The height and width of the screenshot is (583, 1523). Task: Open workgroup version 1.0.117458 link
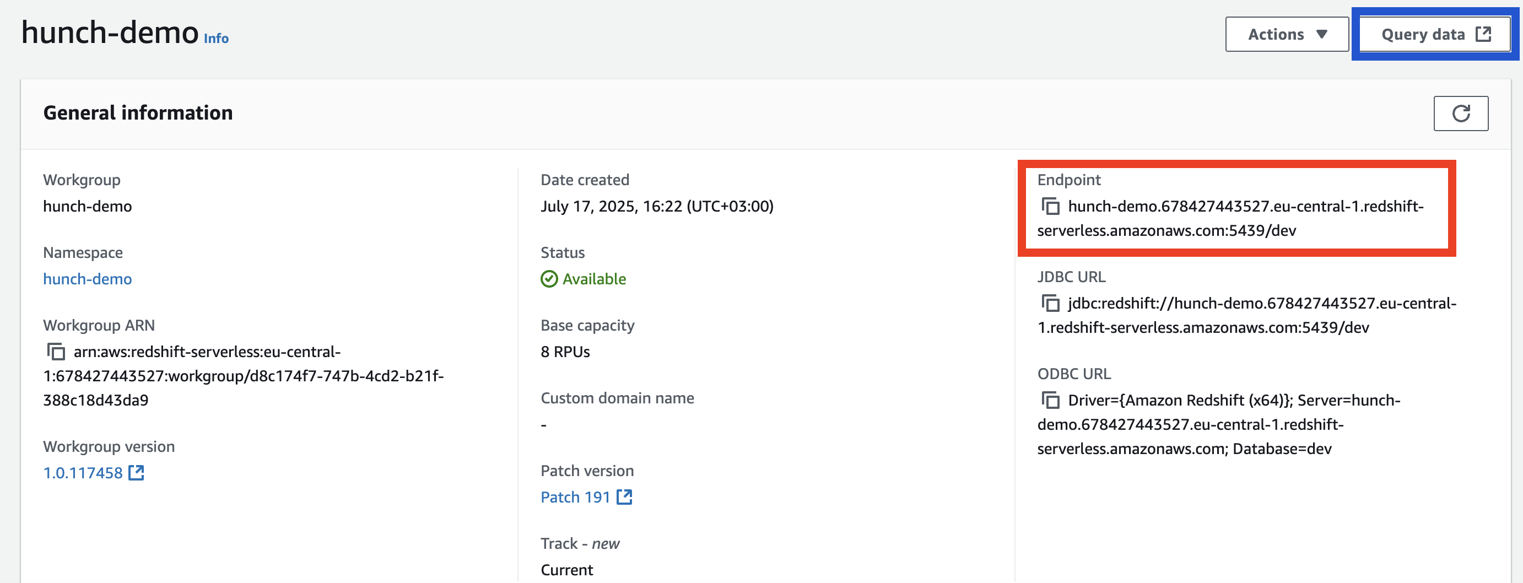pyautogui.click(x=83, y=472)
